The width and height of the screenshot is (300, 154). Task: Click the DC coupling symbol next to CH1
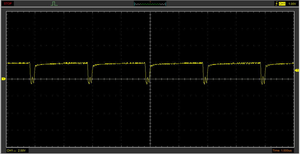pos(15,150)
